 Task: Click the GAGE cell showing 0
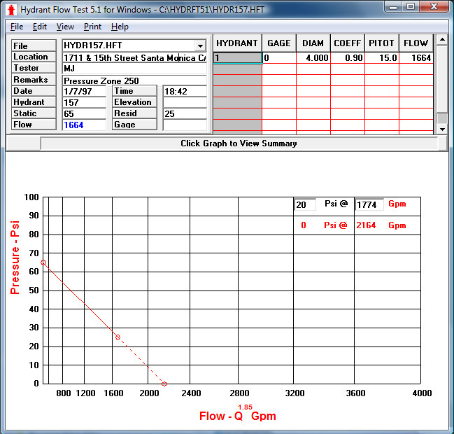coord(279,58)
